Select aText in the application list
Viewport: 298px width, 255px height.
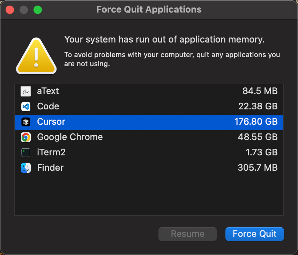48,91
